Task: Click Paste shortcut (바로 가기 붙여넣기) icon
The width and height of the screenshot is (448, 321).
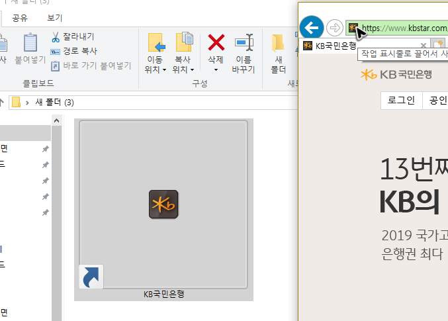Action: tap(55, 66)
